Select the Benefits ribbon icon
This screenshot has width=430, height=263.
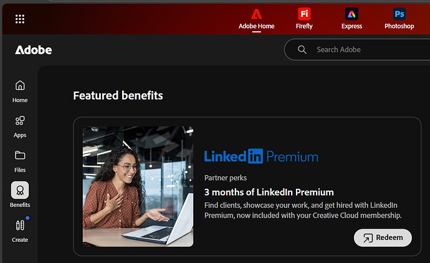click(20, 190)
